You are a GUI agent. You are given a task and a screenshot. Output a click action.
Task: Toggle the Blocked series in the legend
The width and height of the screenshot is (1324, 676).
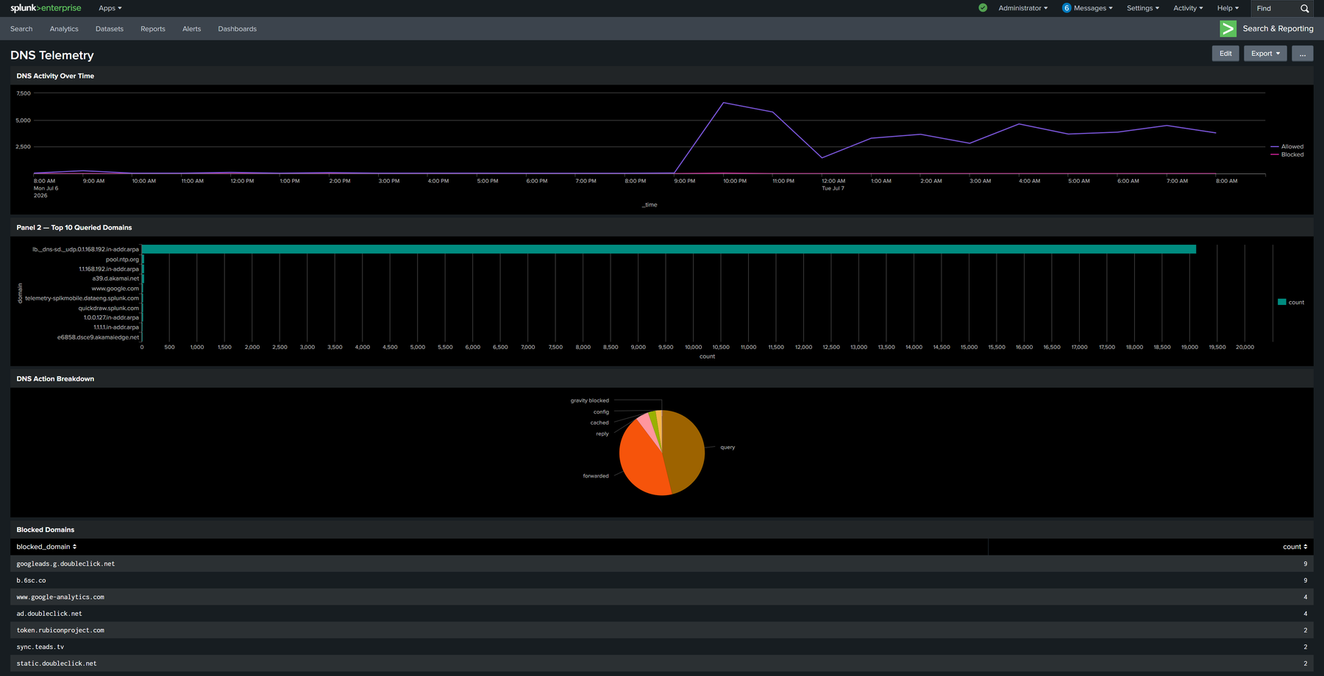1287,154
